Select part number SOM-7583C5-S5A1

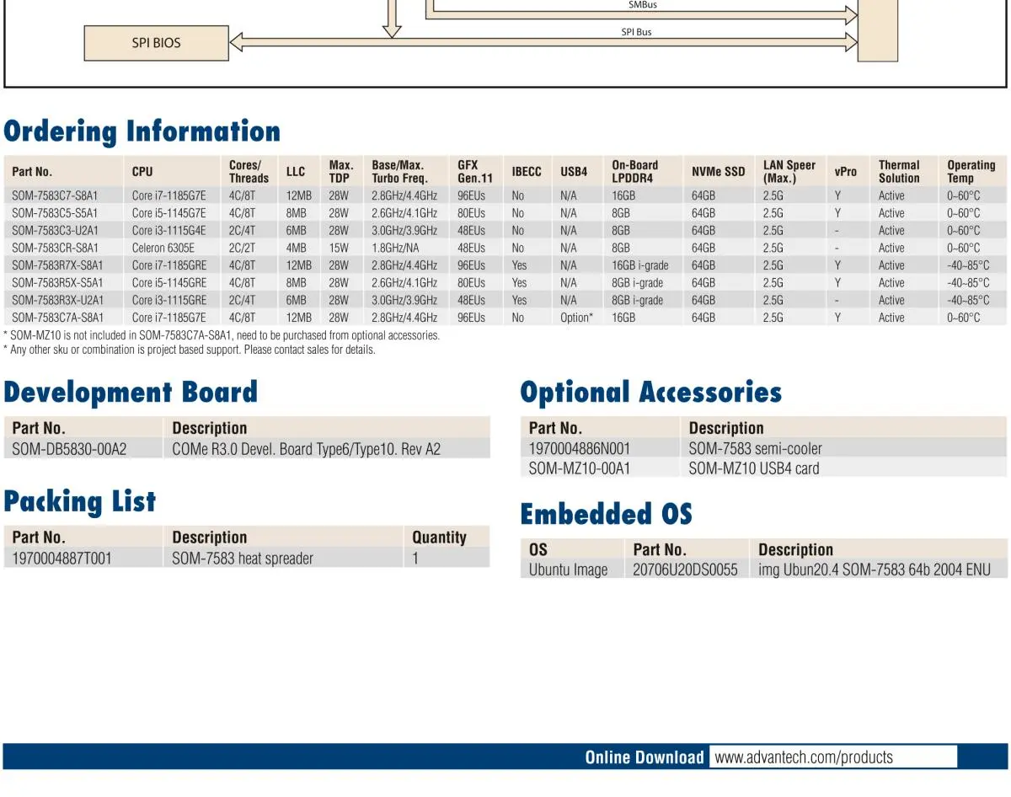pyautogui.click(x=55, y=213)
